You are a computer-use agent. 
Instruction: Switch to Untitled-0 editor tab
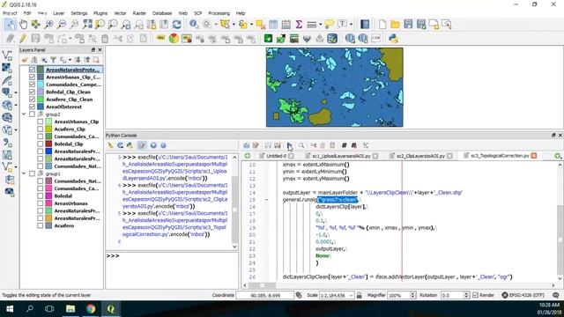pos(276,156)
